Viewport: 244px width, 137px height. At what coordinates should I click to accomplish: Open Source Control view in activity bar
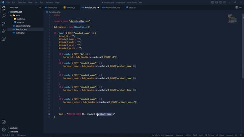click(3, 24)
